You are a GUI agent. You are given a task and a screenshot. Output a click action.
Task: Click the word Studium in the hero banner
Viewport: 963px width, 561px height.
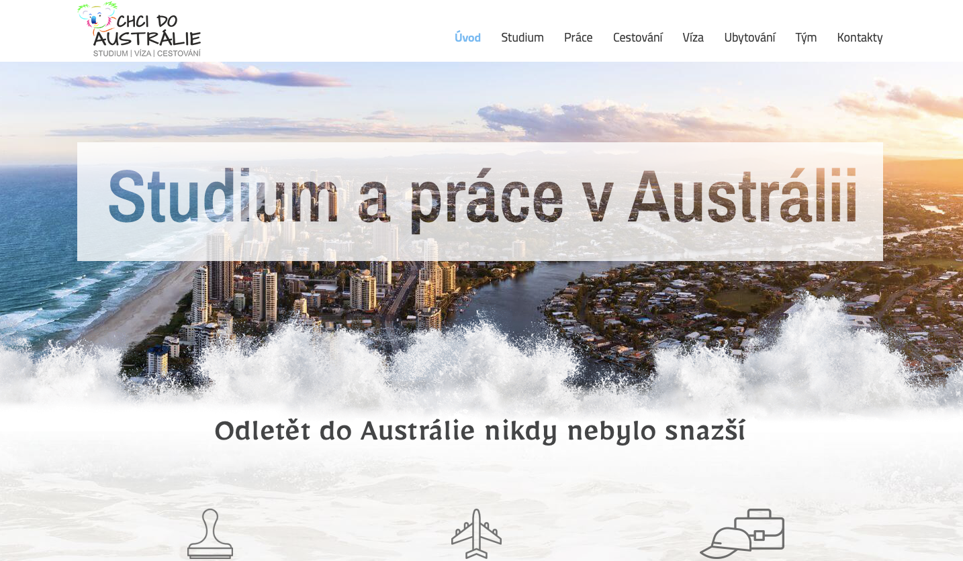(x=223, y=196)
